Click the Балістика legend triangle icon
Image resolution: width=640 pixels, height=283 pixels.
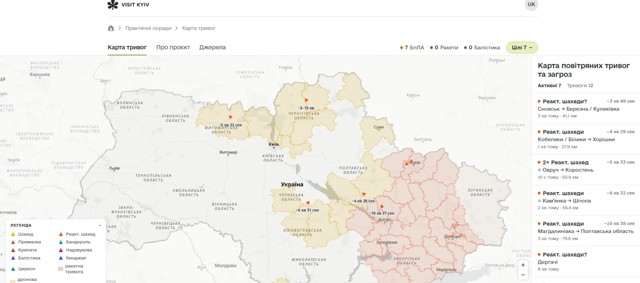point(13,258)
